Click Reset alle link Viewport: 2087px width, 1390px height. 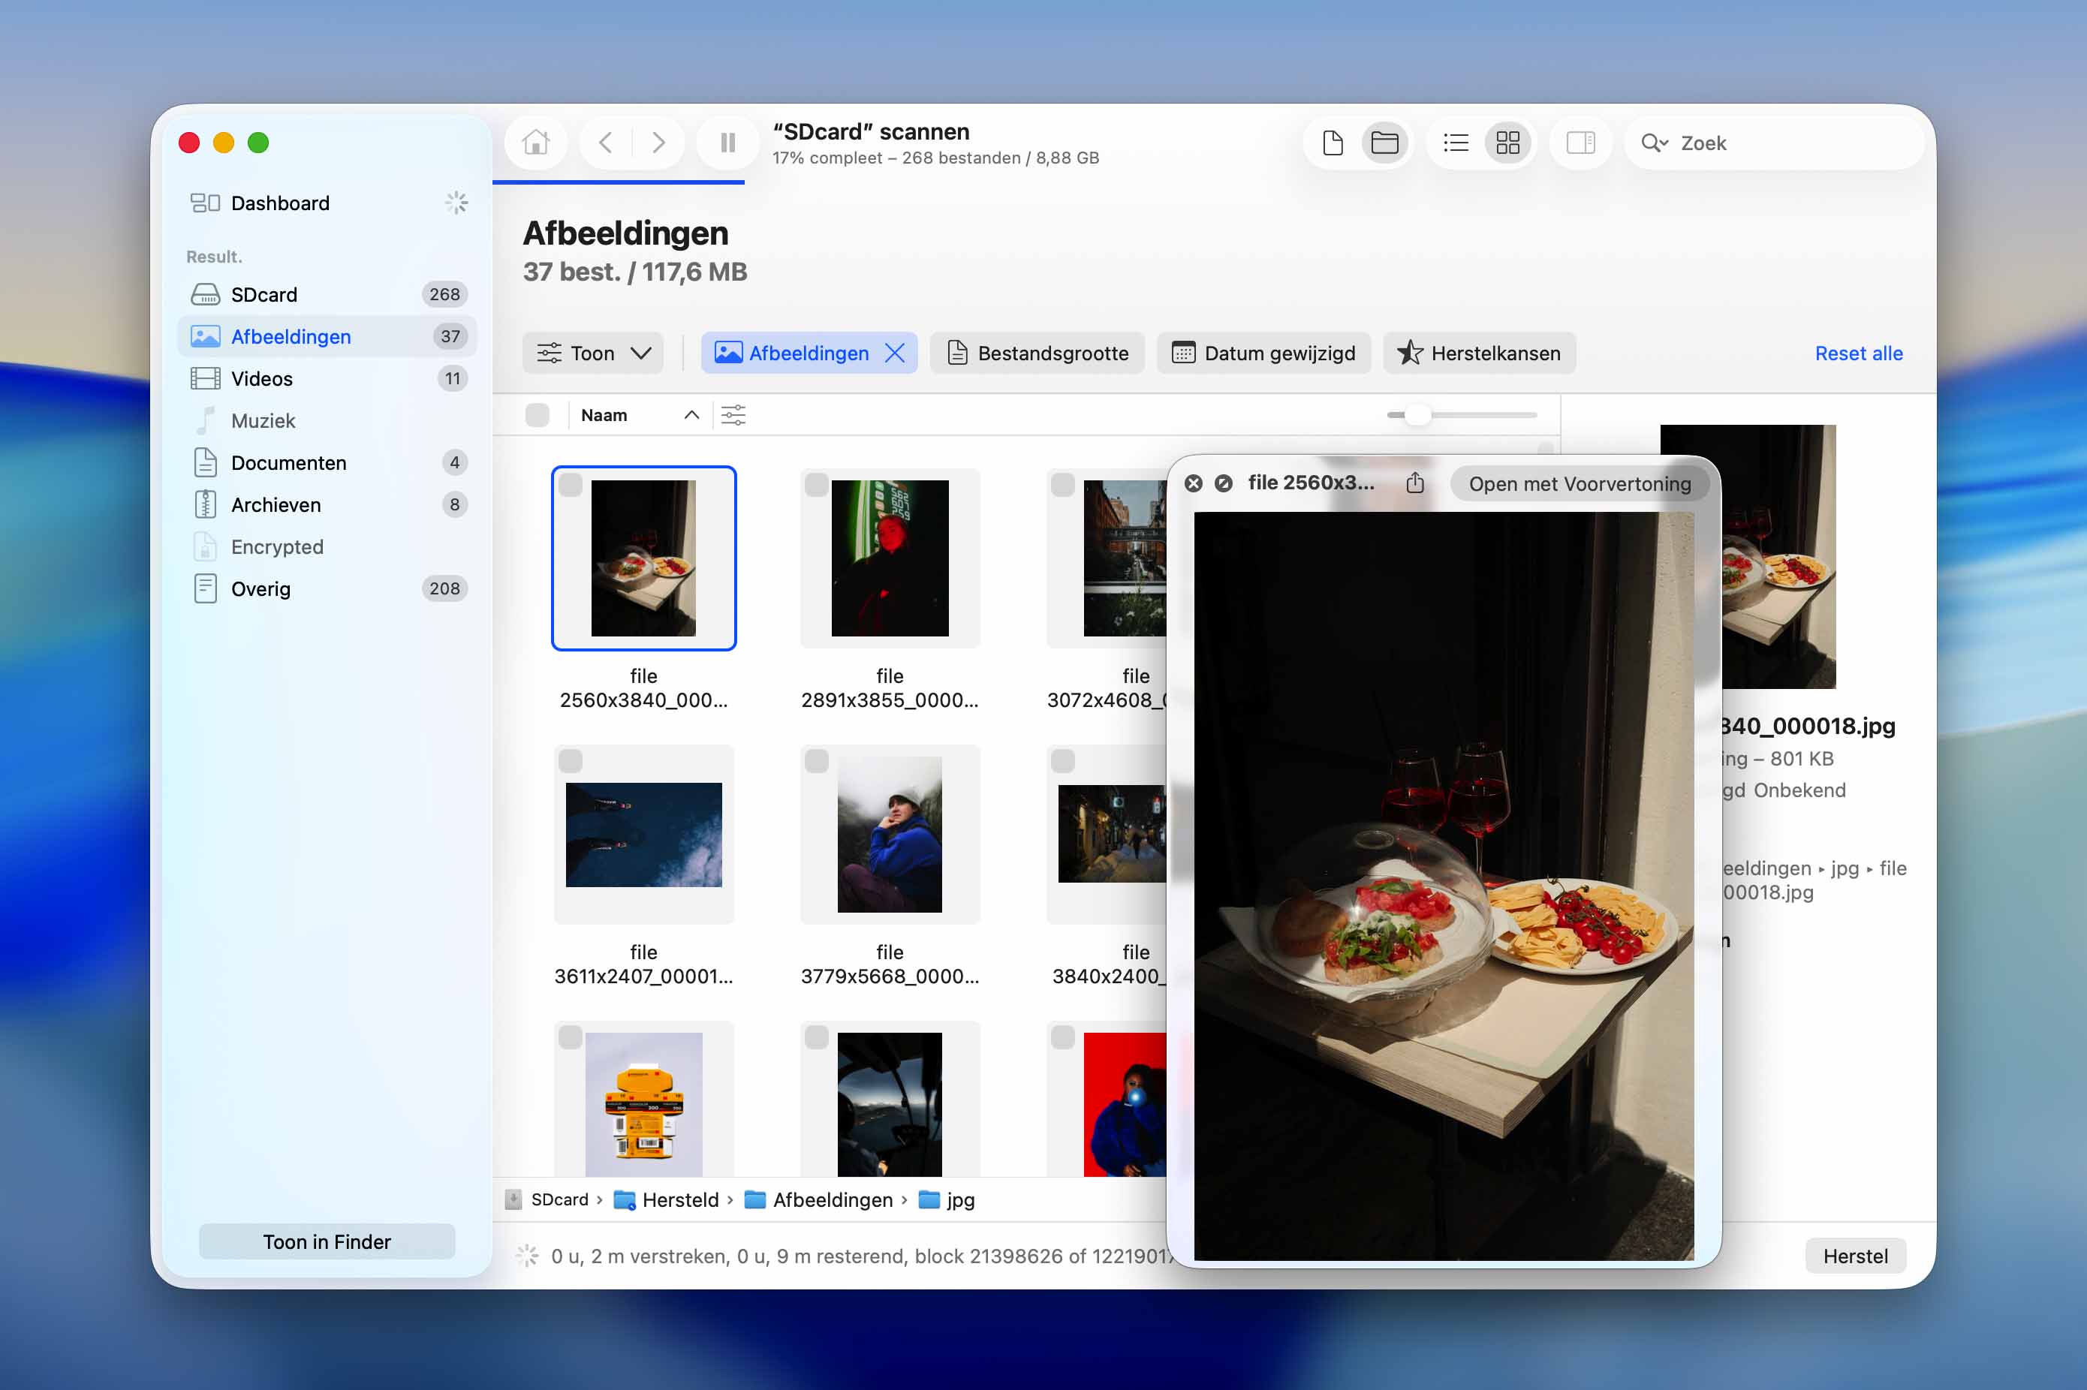1858,353
